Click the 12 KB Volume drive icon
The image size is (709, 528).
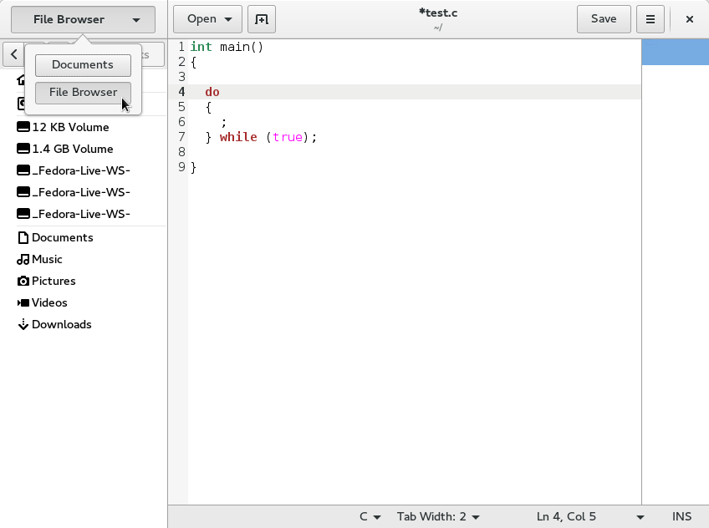23,128
